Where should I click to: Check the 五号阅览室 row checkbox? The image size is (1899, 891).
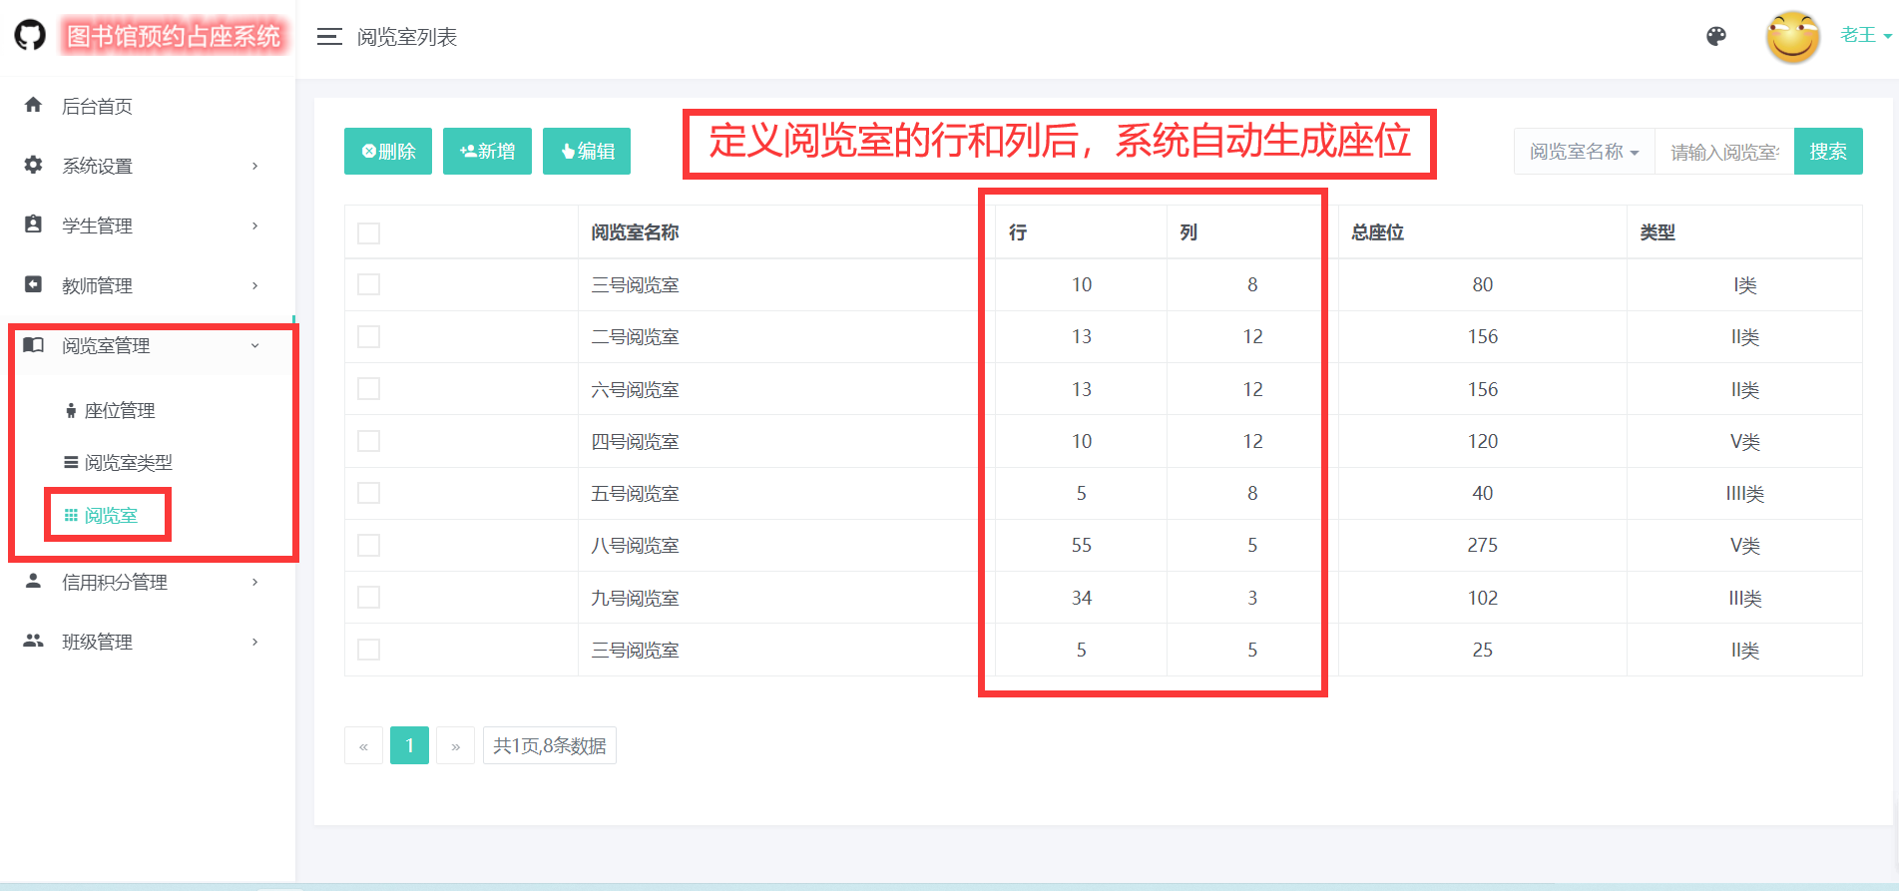point(369,493)
